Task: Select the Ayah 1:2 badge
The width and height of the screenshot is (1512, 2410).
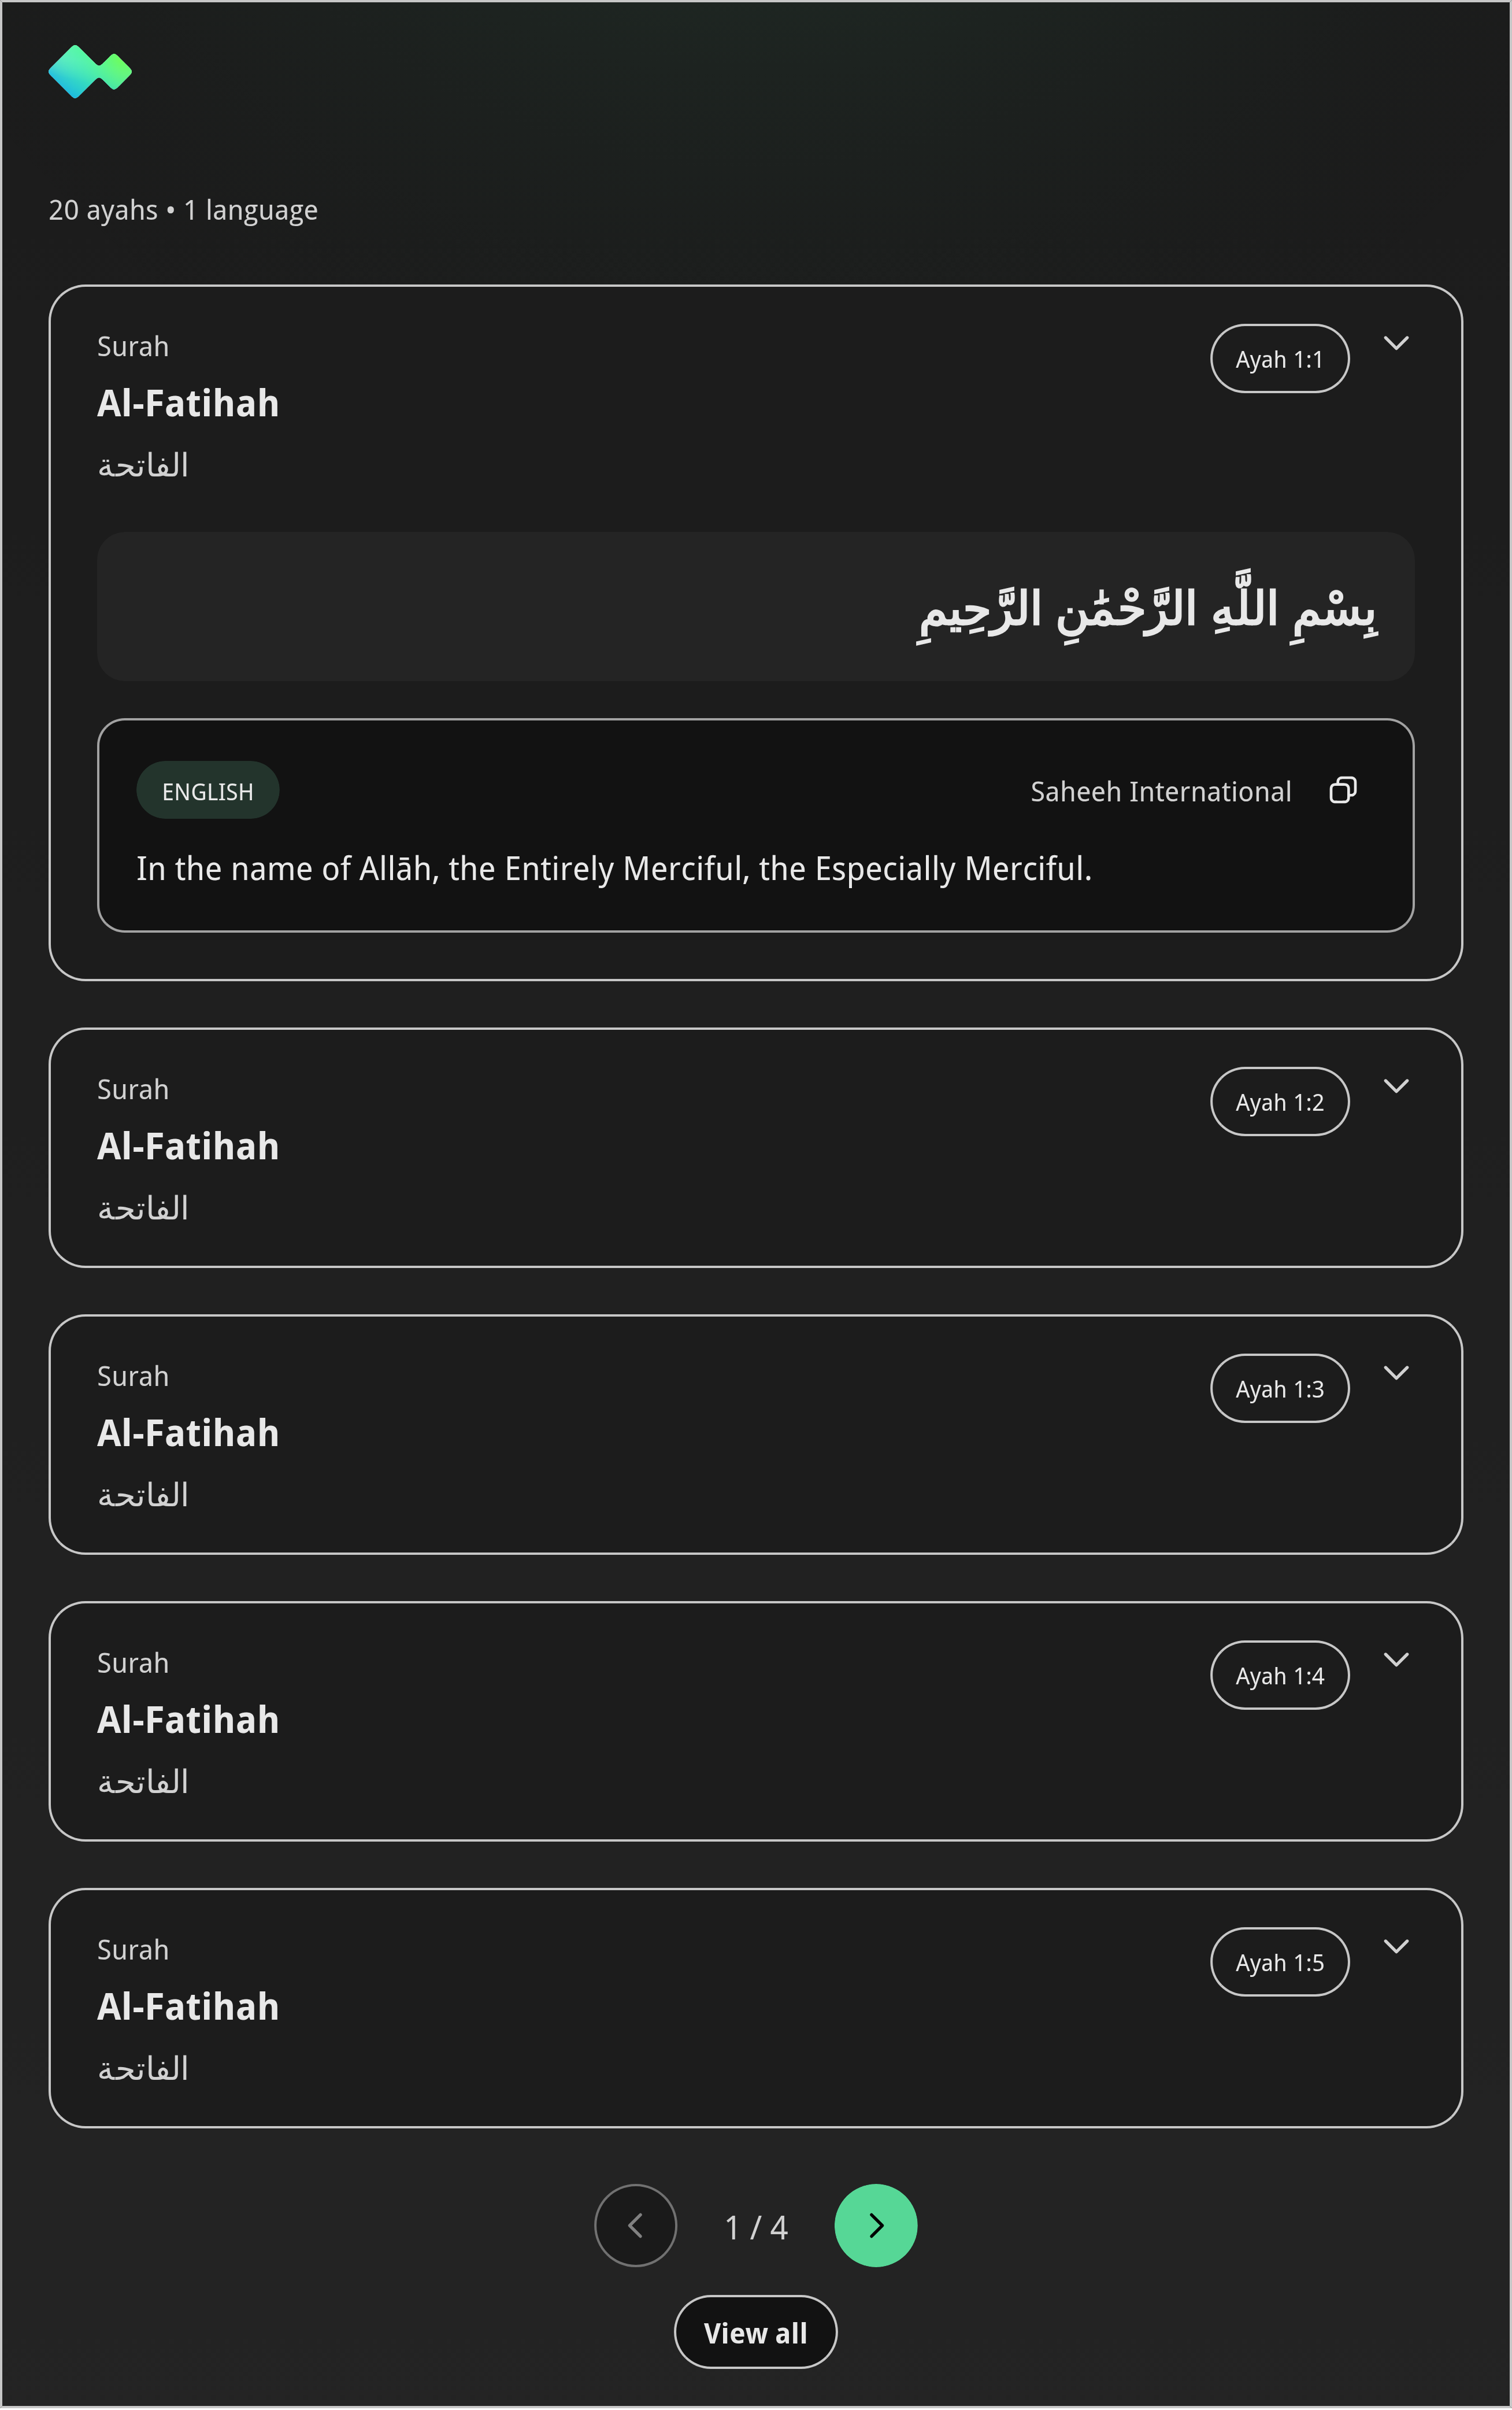Action: coord(1279,1101)
